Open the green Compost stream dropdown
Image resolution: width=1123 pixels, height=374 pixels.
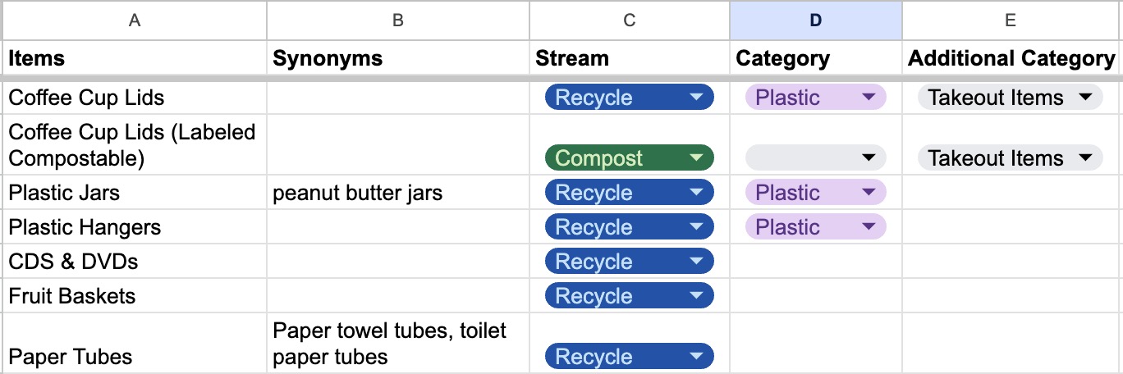pyautogui.click(x=630, y=158)
